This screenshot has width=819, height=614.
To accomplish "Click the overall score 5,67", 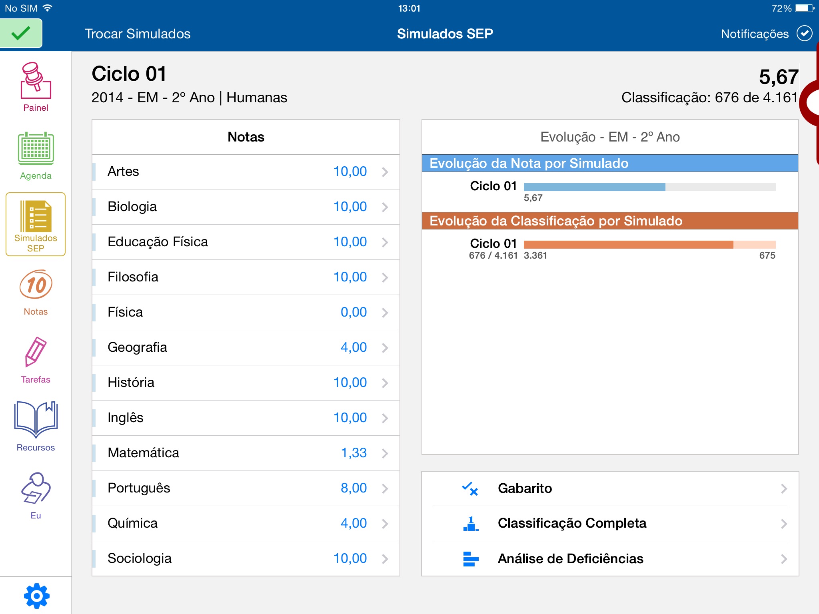I will (x=779, y=77).
